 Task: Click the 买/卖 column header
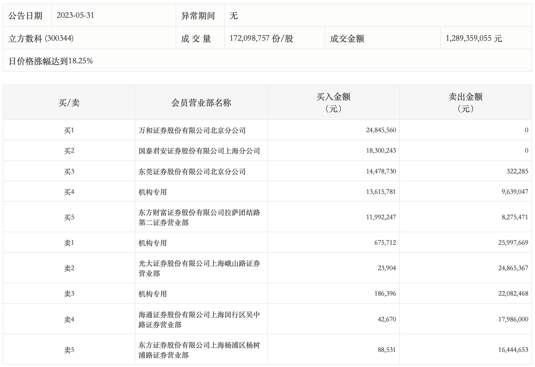tap(69, 103)
